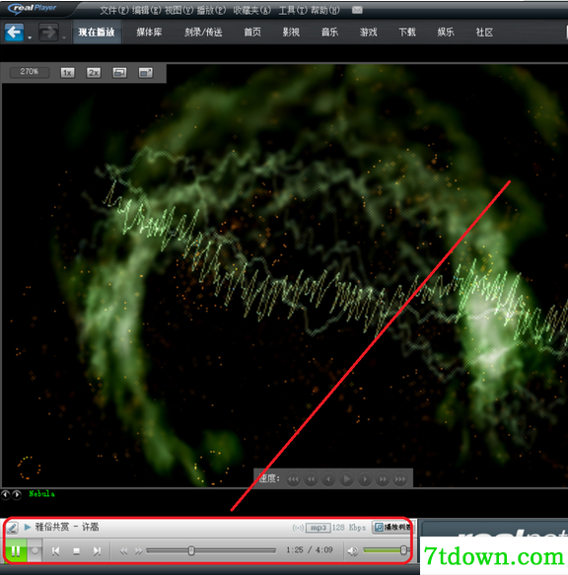Pause playback with the green pause button

[16, 550]
